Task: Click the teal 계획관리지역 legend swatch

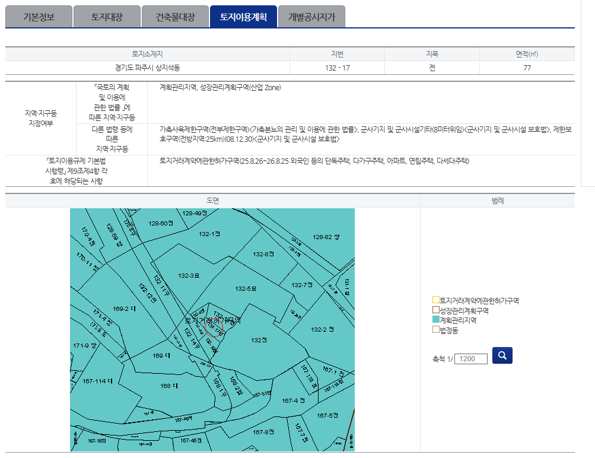Action: click(436, 320)
